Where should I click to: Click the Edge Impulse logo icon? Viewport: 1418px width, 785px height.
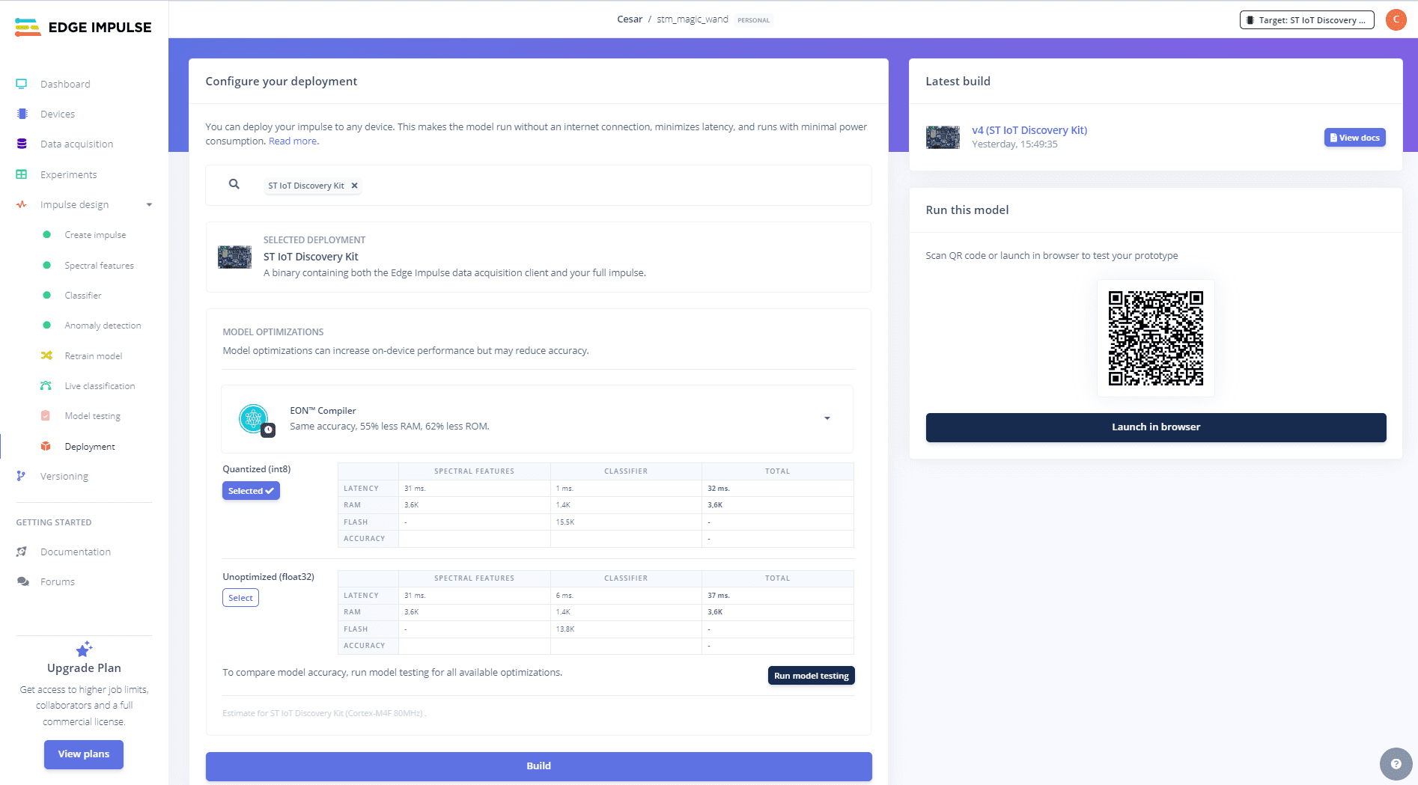click(x=28, y=28)
